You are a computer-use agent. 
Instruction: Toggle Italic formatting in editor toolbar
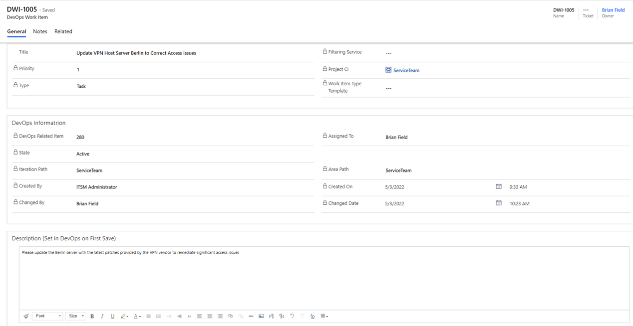click(x=102, y=316)
